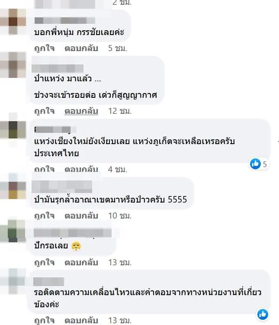Click the 10 ชม. timestamp

[120, 216]
